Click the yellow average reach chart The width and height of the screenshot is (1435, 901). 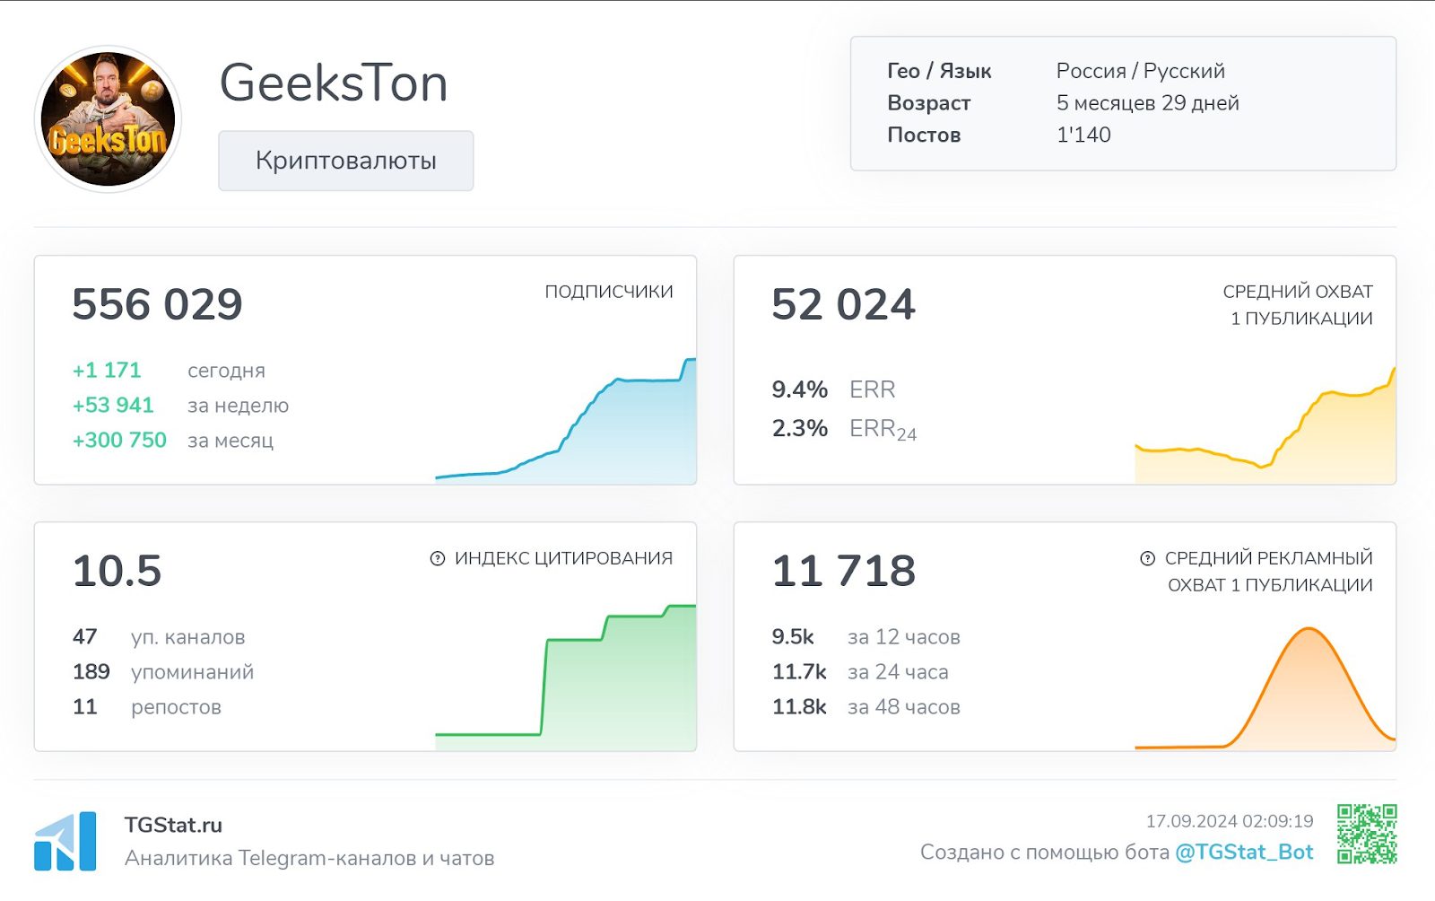(1265, 425)
